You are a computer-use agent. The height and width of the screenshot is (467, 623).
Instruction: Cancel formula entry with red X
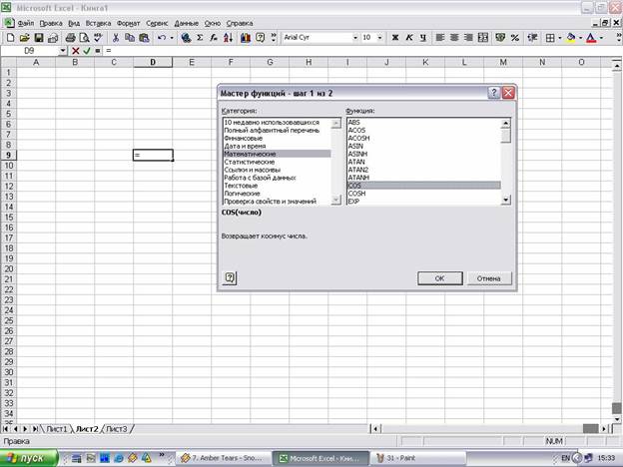[x=76, y=51]
